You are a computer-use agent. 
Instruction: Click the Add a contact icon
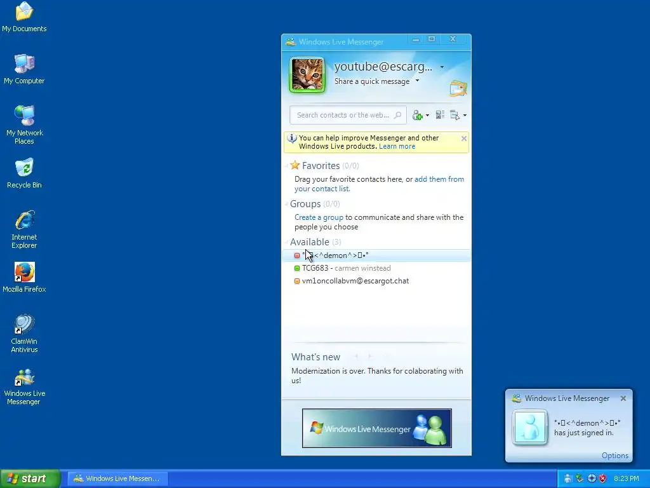417,115
